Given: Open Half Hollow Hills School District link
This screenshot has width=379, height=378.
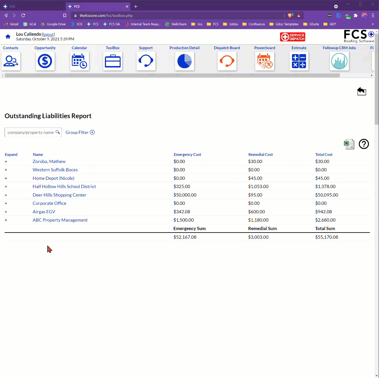Looking at the screenshot, I should [x=64, y=187].
